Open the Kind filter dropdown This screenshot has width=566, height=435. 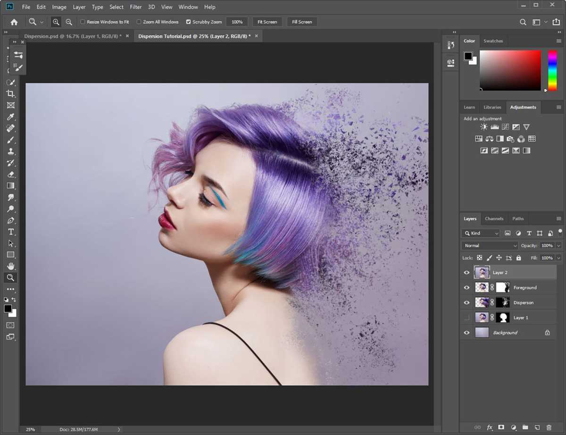pyautogui.click(x=480, y=233)
